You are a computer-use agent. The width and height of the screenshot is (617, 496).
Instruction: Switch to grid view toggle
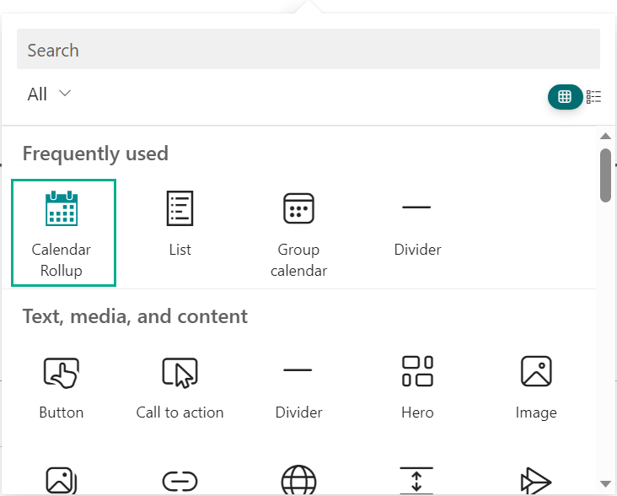565,96
